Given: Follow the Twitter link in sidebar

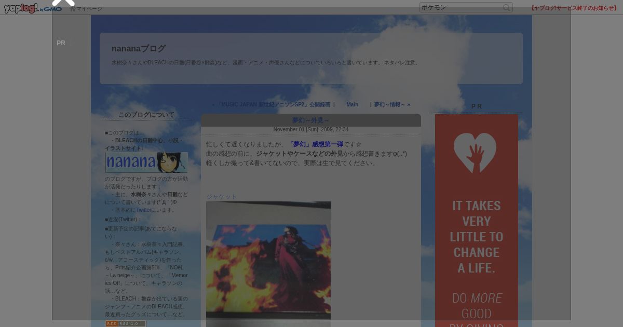Looking at the screenshot, I should pos(144,210).
